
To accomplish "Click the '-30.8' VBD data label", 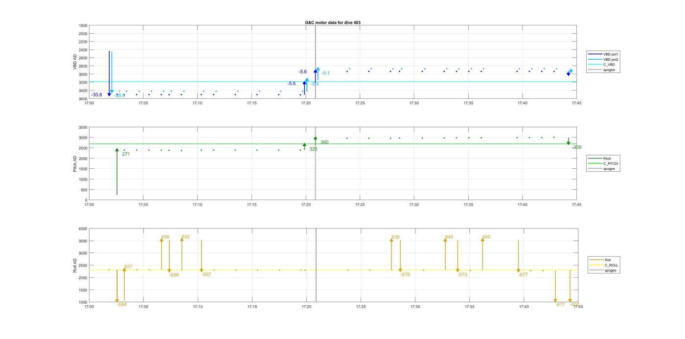I will (97, 95).
